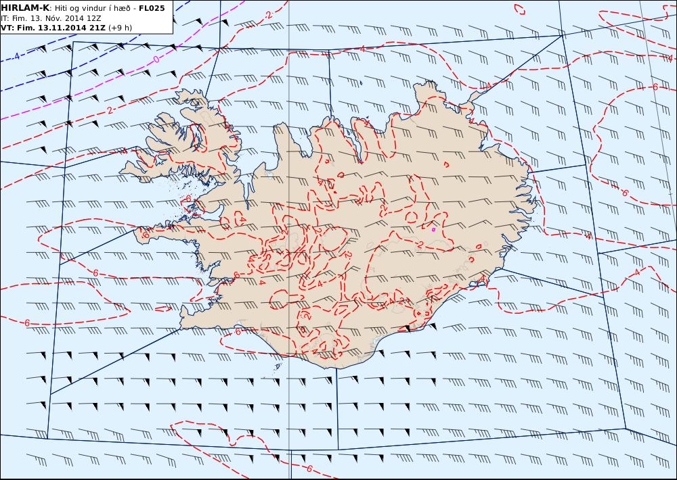
Task: Select the bold "VT: Fim. 13.11.2014 21Z" text
Action: point(53,28)
